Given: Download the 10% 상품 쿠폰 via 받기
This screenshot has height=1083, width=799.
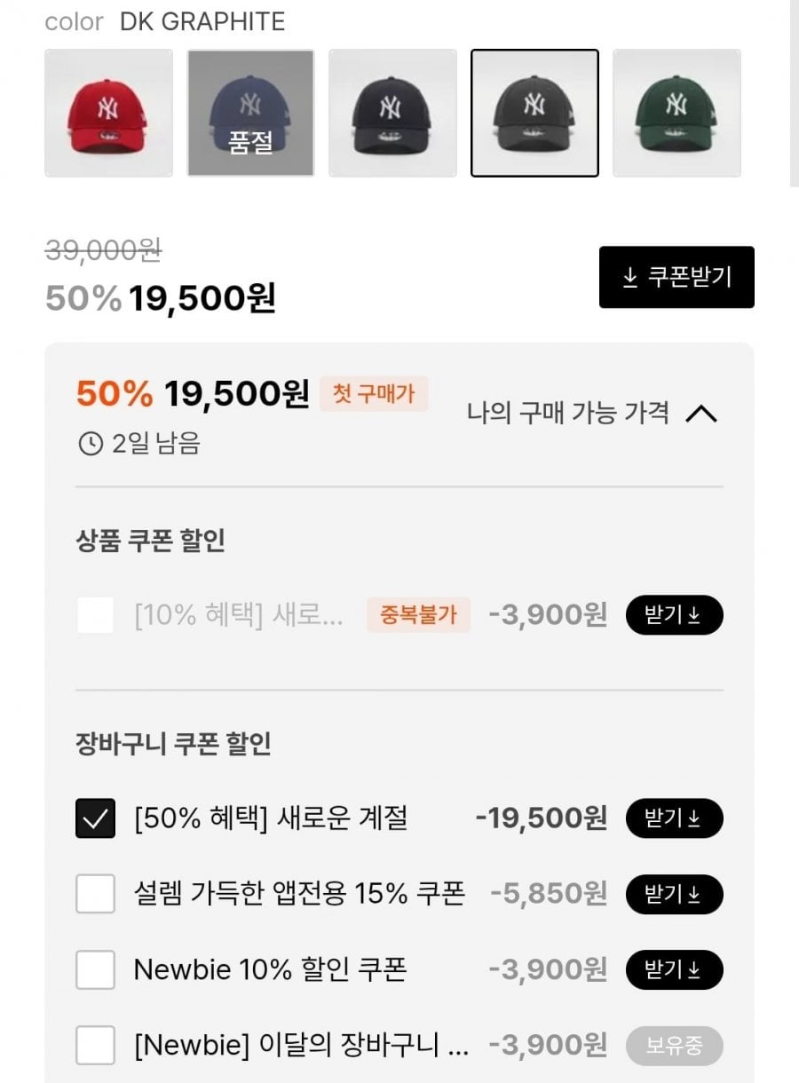Looking at the screenshot, I should tap(674, 614).
